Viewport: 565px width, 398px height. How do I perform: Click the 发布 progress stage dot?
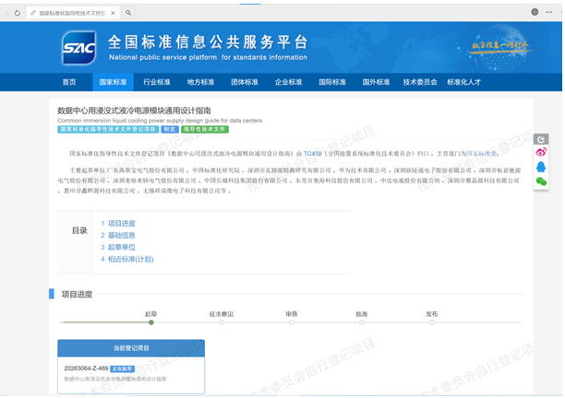click(432, 322)
